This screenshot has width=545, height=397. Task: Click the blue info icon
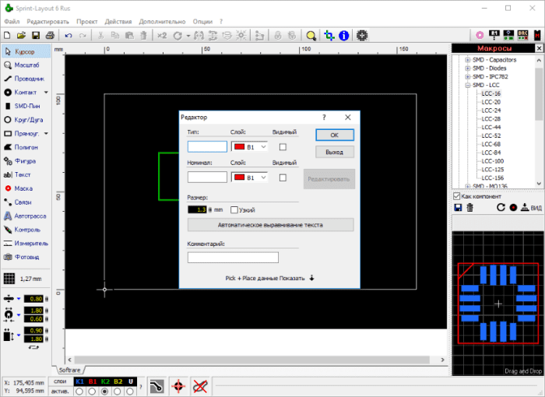click(x=344, y=36)
